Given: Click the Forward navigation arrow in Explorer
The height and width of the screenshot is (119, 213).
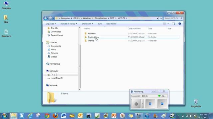Looking at the screenshot, I should [50, 18].
